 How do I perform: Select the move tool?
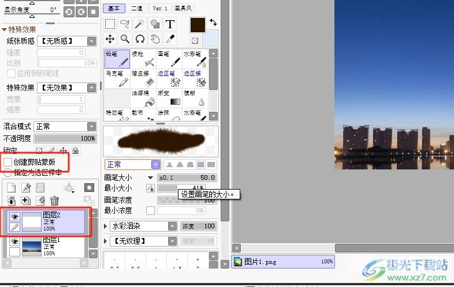point(110,39)
